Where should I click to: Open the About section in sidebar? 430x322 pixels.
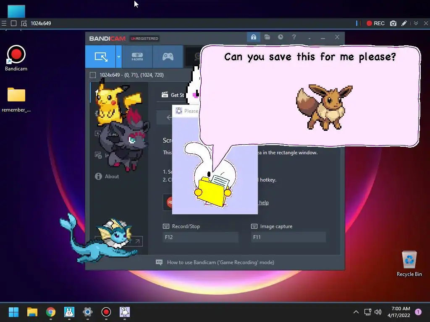pyautogui.click(x=107, y=177)
